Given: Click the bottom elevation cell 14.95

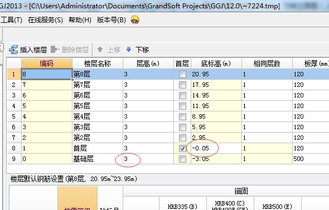Looking at the screenshot, I should (x=216, y=95).
